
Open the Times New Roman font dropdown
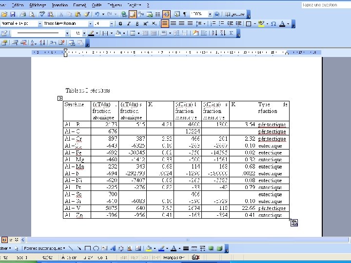tap(90, 23)
